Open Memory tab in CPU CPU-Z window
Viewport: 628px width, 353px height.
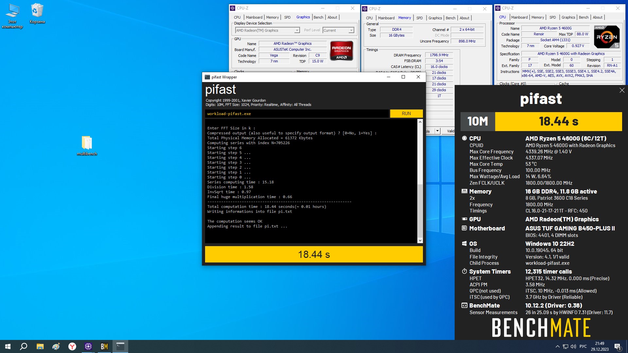(x=537, y=17)
